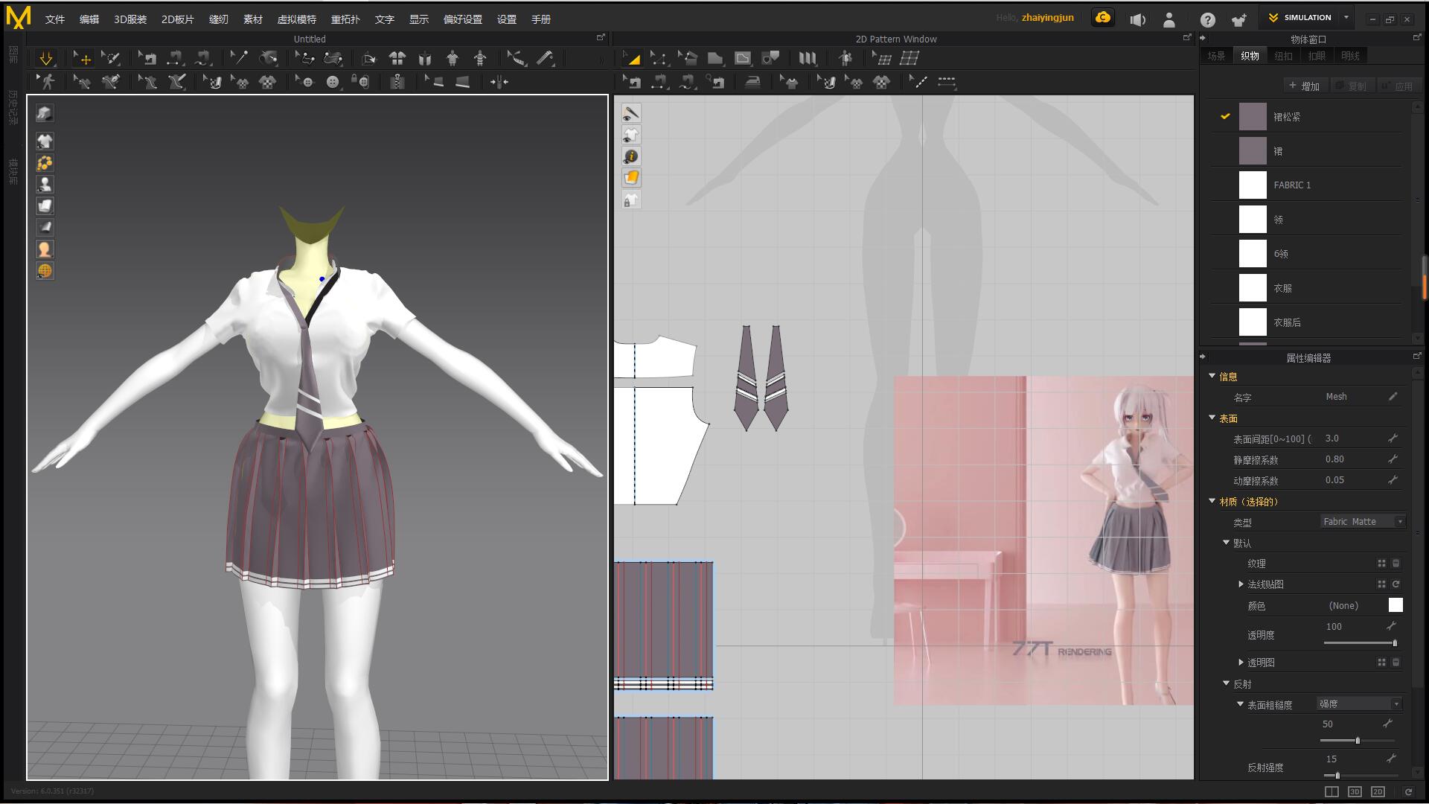
Task: Click the steam iron tool in 2D toolbar
Action: click(752, 82)
